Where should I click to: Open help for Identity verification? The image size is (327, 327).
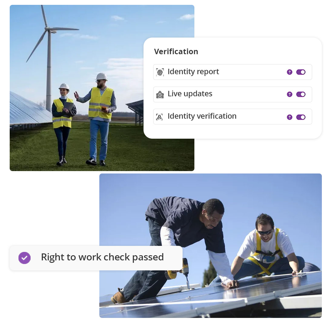pyautogui.click(x=289, y=117)
